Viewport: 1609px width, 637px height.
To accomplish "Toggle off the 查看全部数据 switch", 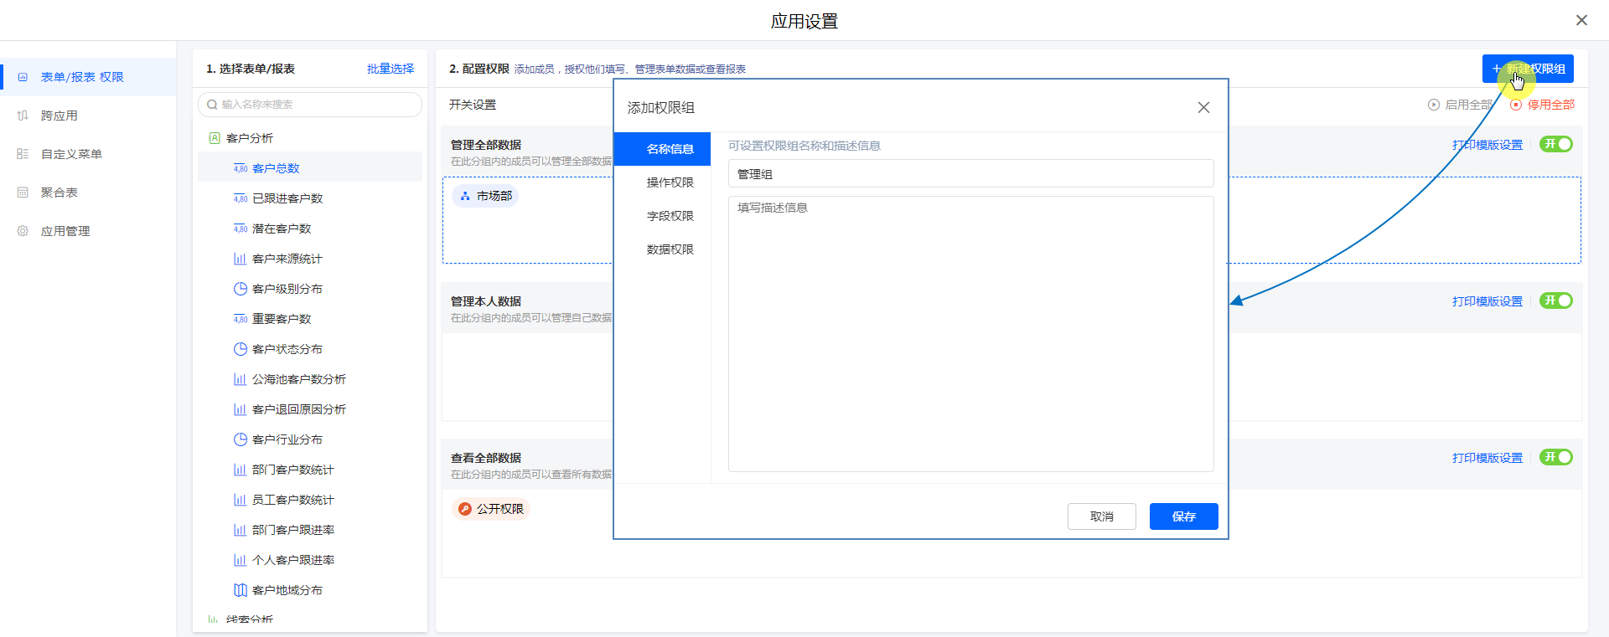I will 1555,457.
